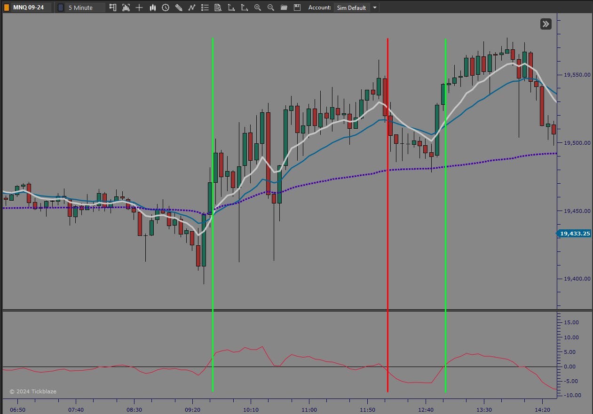
Task: Click the orange instrument link color square
Action: 6,8
